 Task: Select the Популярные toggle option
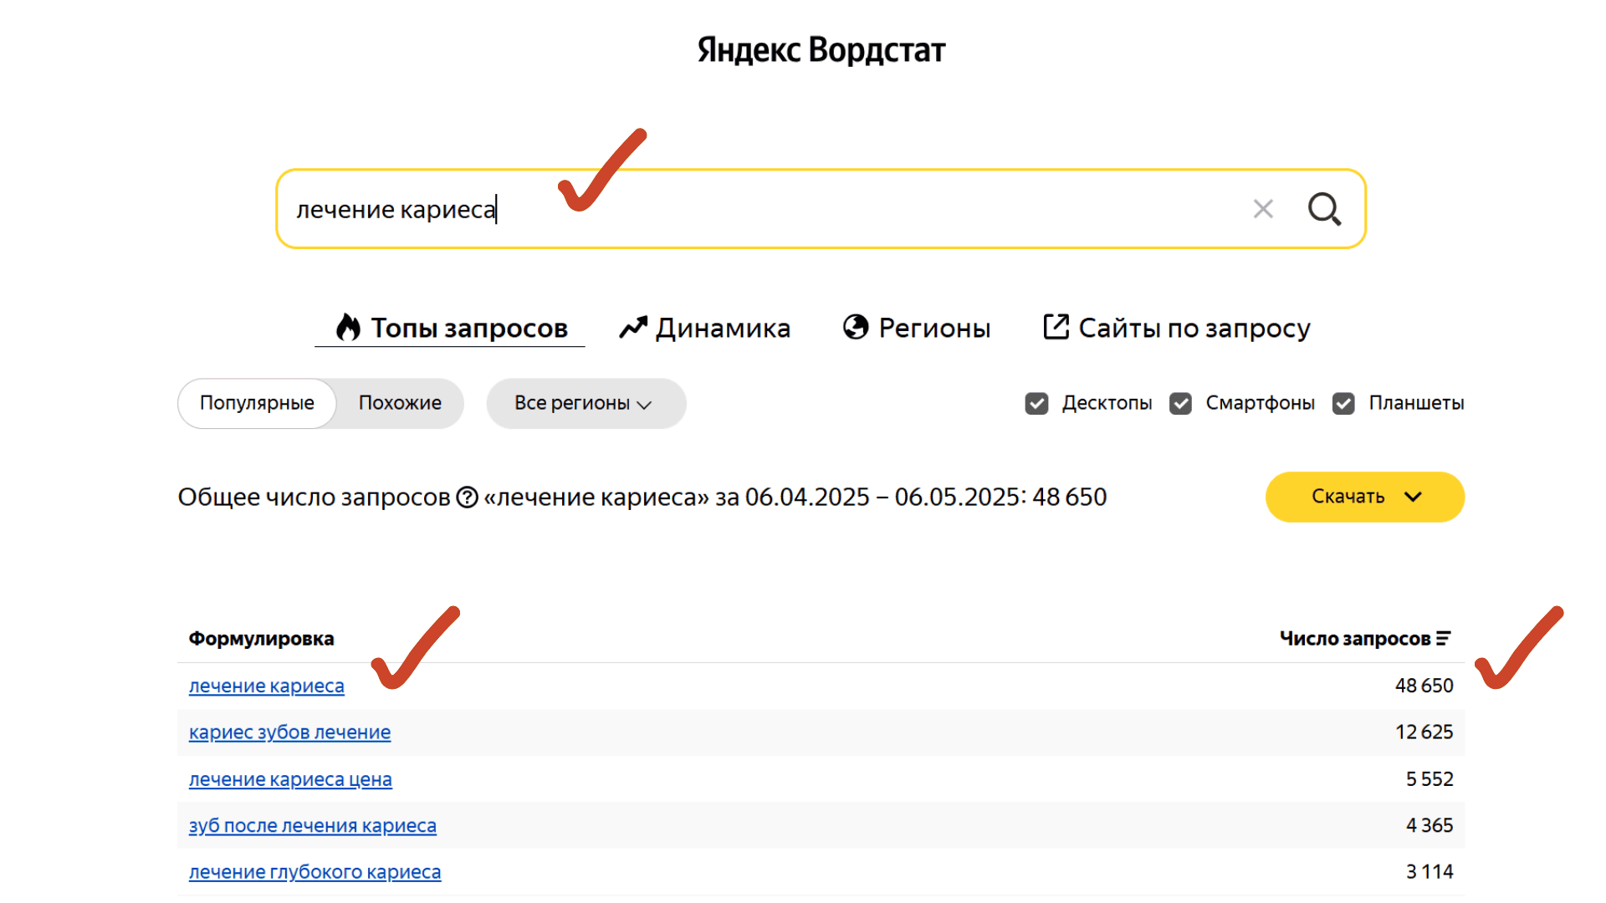[x=257, y=403]
